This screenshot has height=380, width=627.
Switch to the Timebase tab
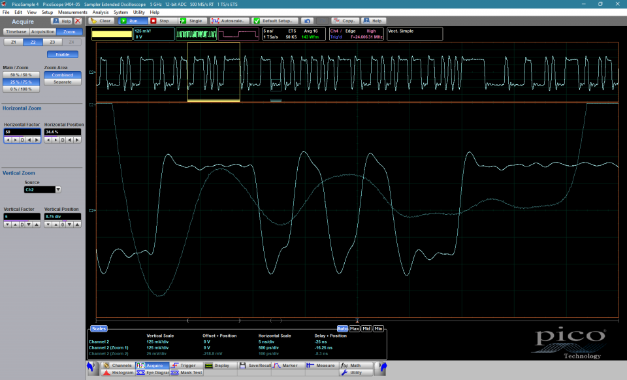pos(15,31)
